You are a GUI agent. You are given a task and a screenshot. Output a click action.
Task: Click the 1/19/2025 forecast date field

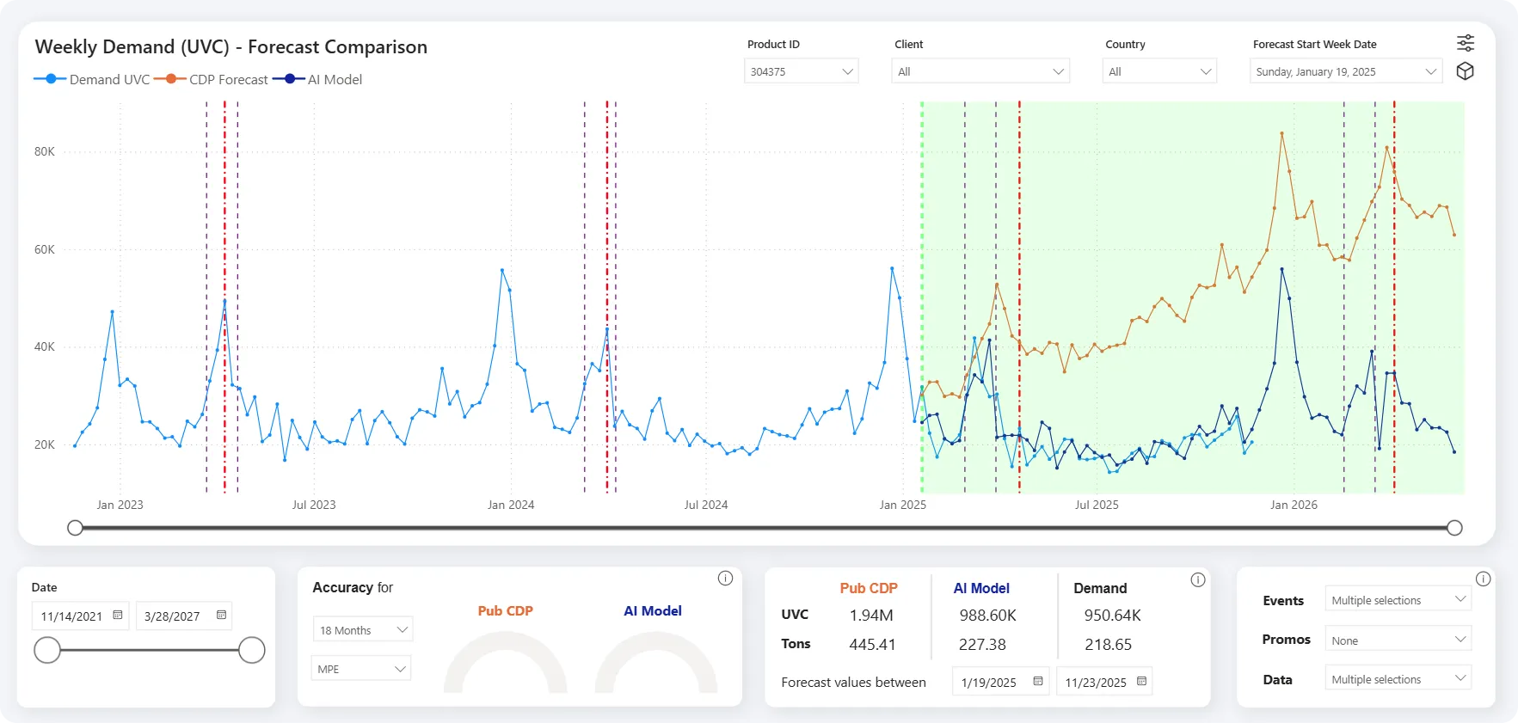coord(1000,682)
